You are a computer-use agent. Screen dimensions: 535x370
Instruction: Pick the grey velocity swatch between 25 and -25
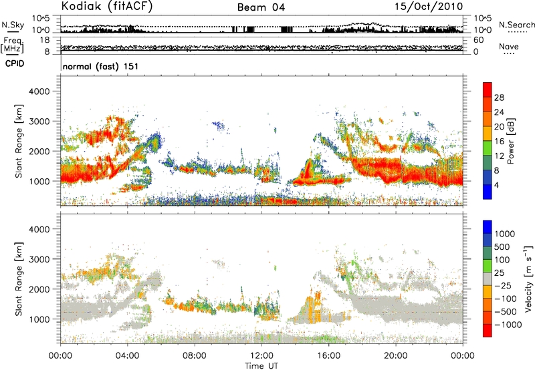pyautogui.click(x=488, y=279)
